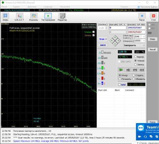Select the Починить radio button
Image resolution: width=159 pixels, height=144 pixels.
pyautogui.click(x=120, y=79)
